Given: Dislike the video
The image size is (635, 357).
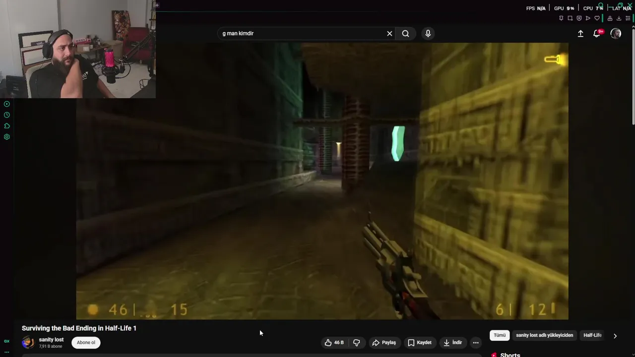Looking at the screenshot, I should coord(356,343).
